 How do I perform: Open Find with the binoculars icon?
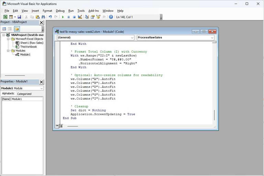tap(43, 17)
